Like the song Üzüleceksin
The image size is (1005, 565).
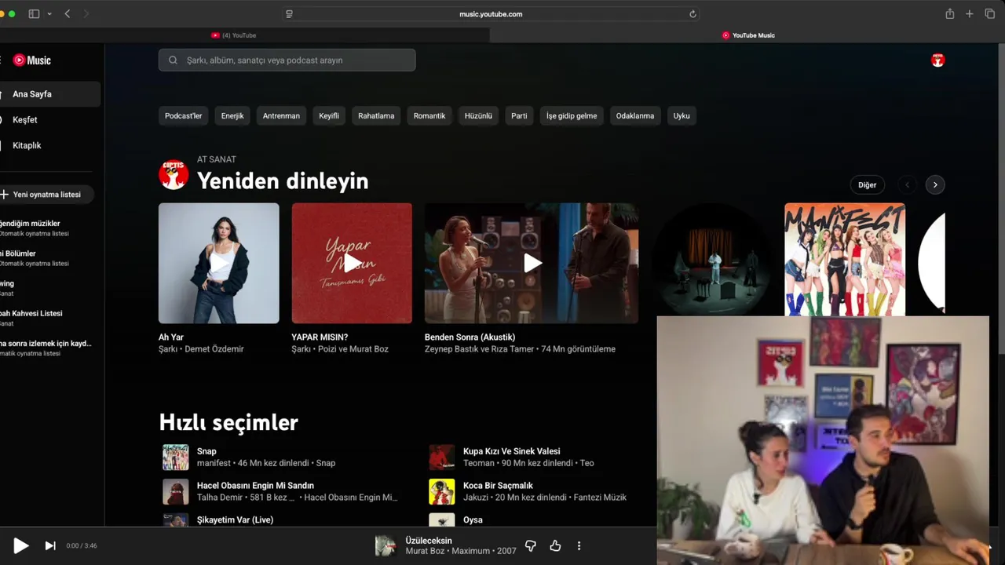[555, 545]
